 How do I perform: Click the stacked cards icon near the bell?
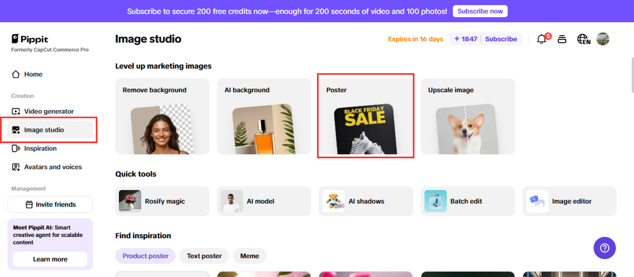(562, 39)
